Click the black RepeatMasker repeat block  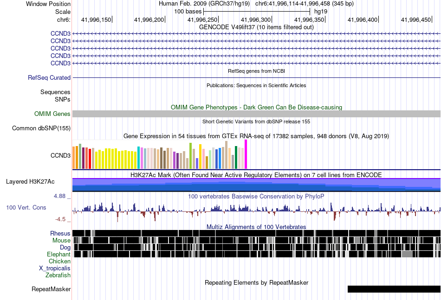[394, 289]
